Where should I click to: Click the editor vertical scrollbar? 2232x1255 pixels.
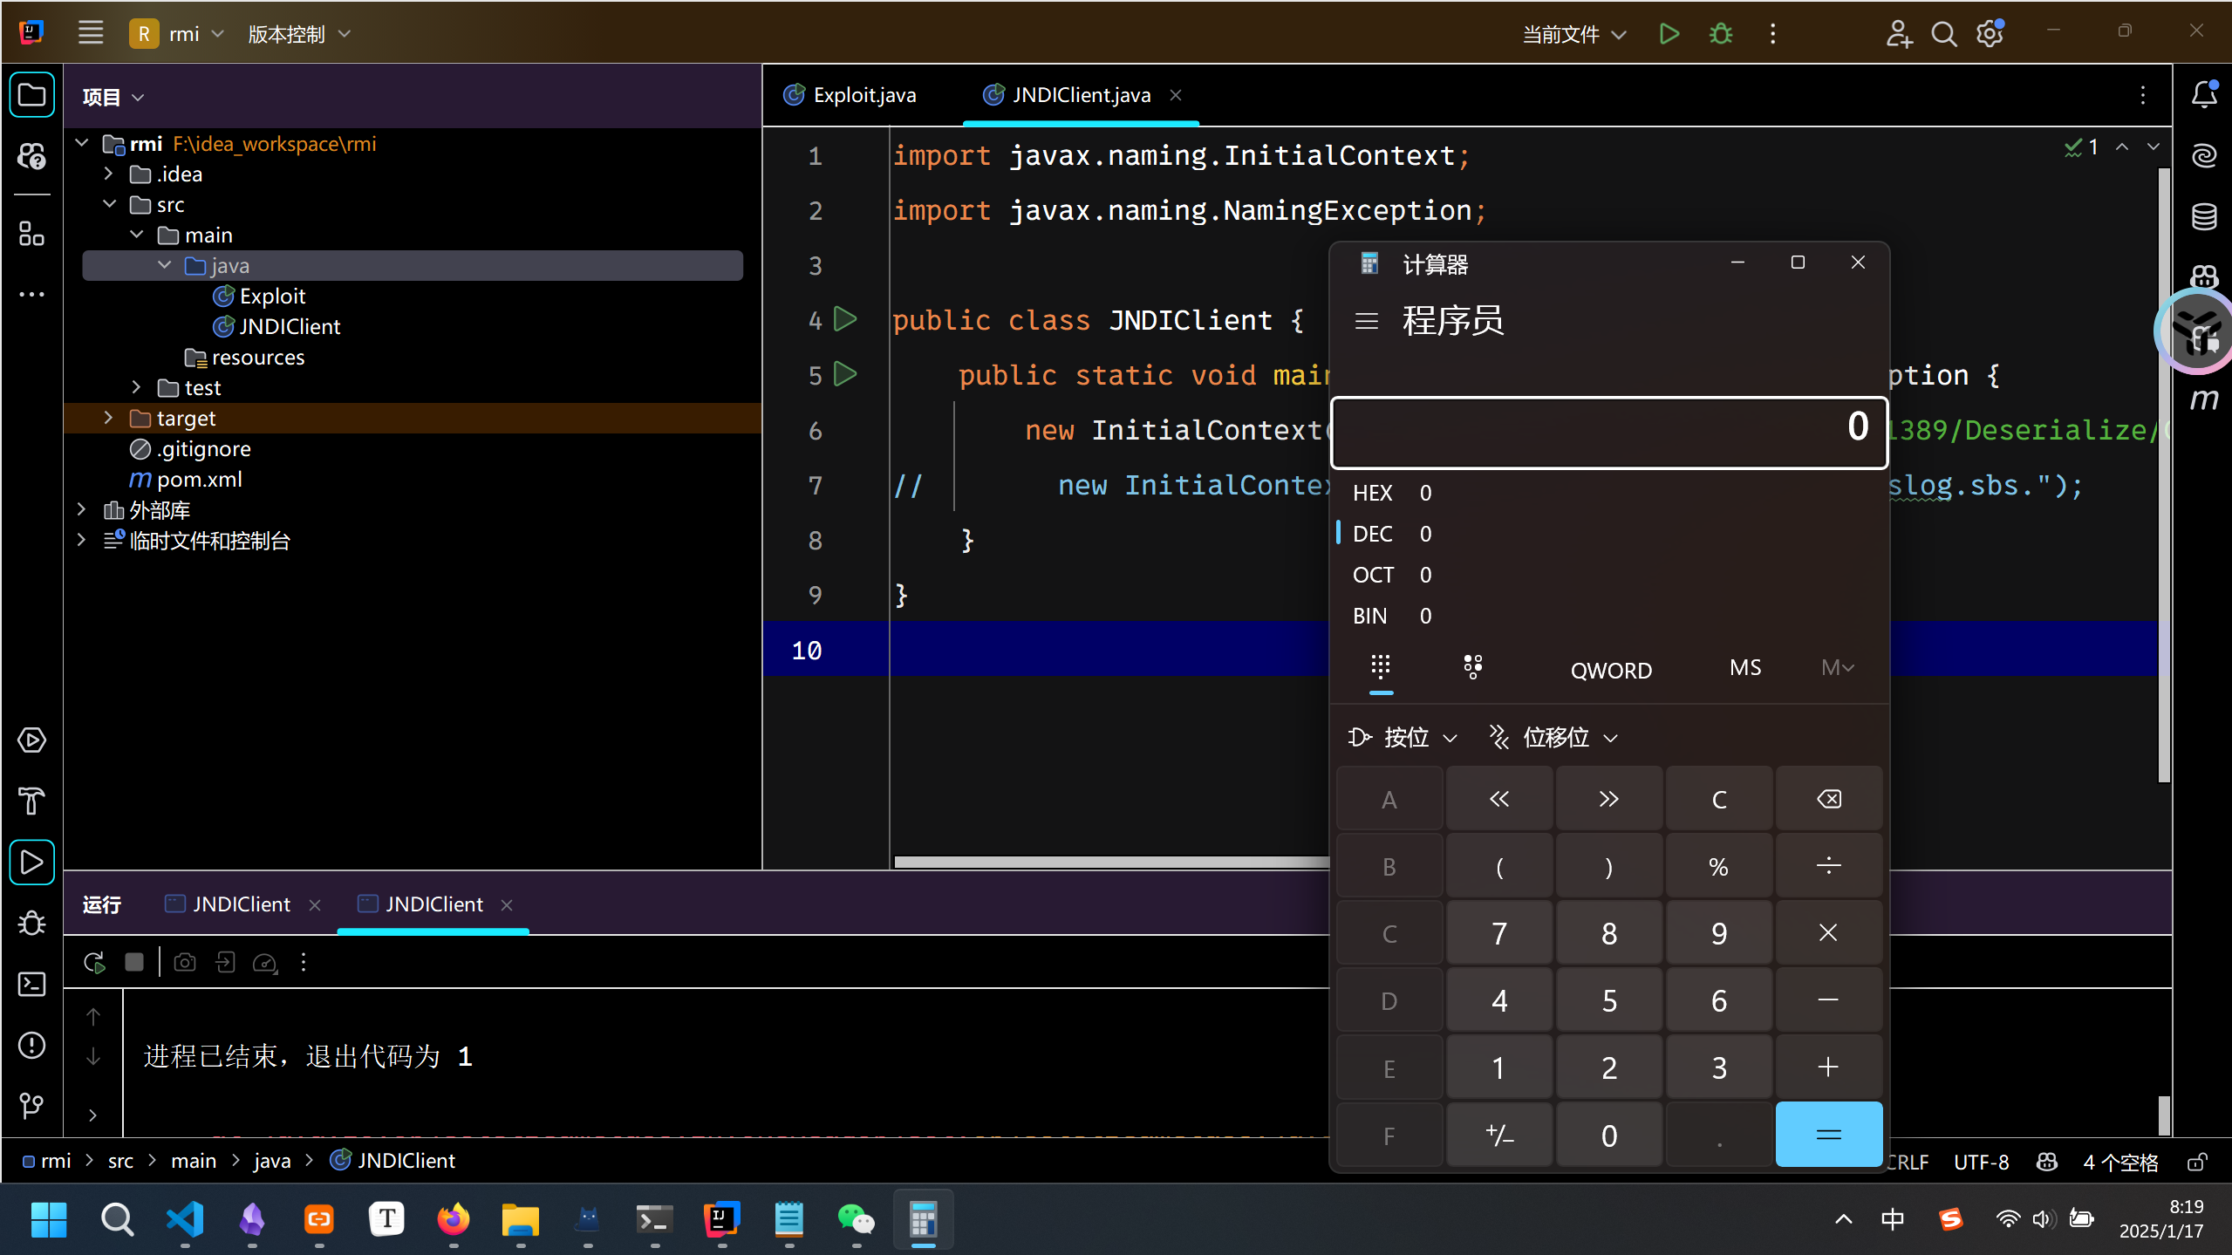(2163, 475)
